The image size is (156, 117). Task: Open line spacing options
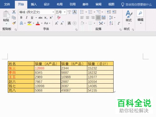click(x=112, y=17)
